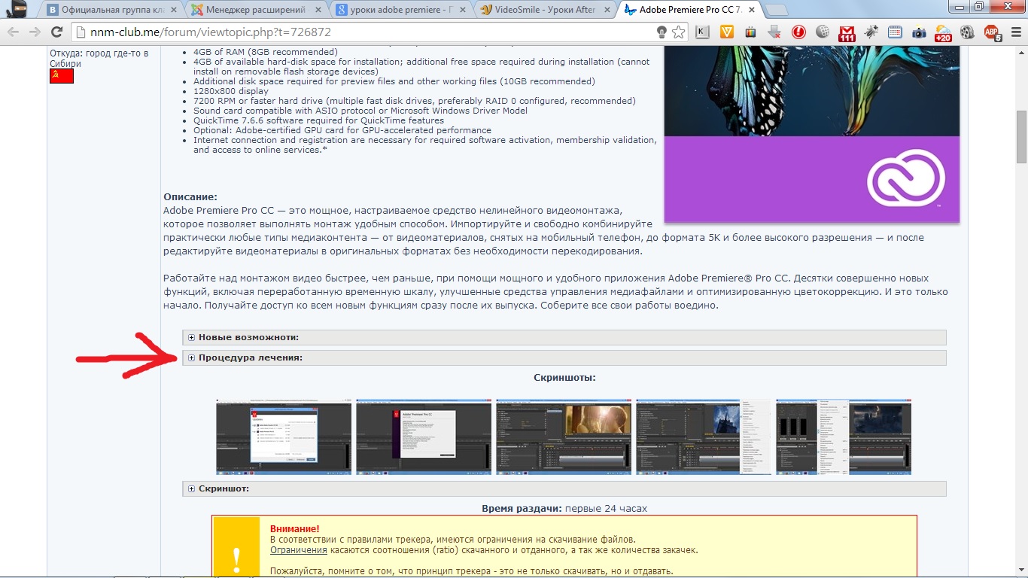Open the download arrow extension

pyautogui.click(x=774, y=32)
